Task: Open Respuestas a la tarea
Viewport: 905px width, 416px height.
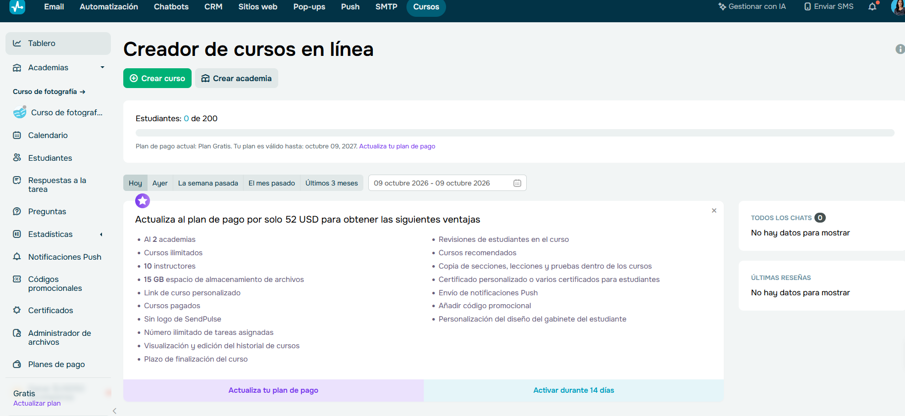Action: pos(58,185)
